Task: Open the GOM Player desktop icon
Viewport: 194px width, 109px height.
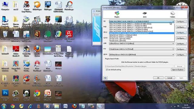Action: (37, 6)
